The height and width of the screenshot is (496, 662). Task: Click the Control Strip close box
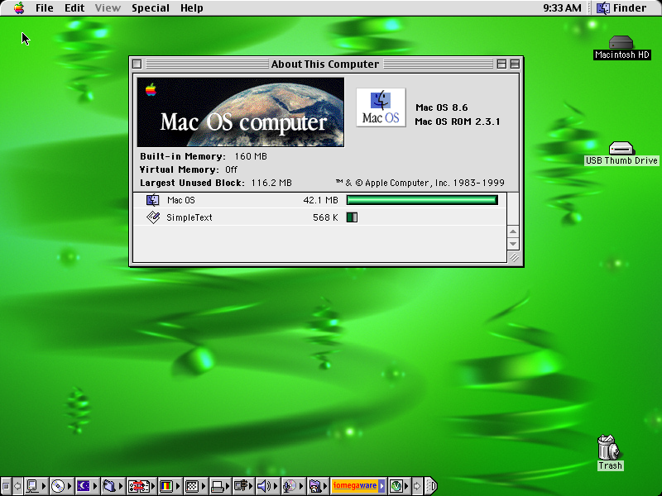tap(6, 486)
